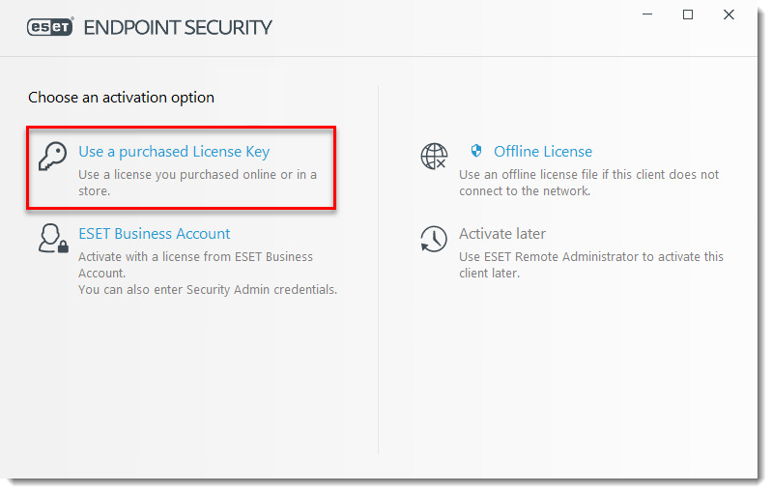The width and height of the screenshot is (772, 493).
Task: Select the Offline License link
Action: 543,152
